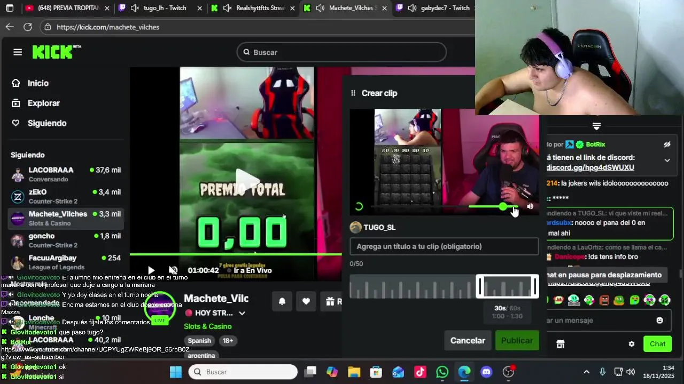Viewport: 684px width, 384px height.
Task: Open chat settings gear
Action: [x=632, y=344]
